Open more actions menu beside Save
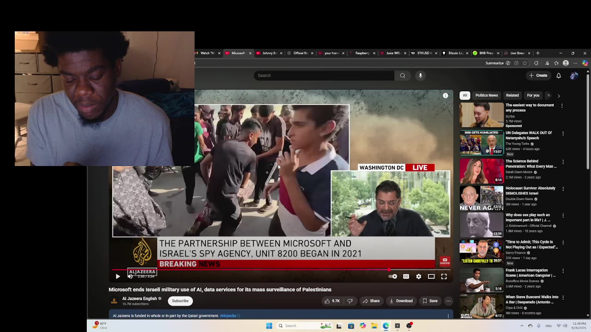The width and height of the screenshot is (591, 332). (448, 301)
